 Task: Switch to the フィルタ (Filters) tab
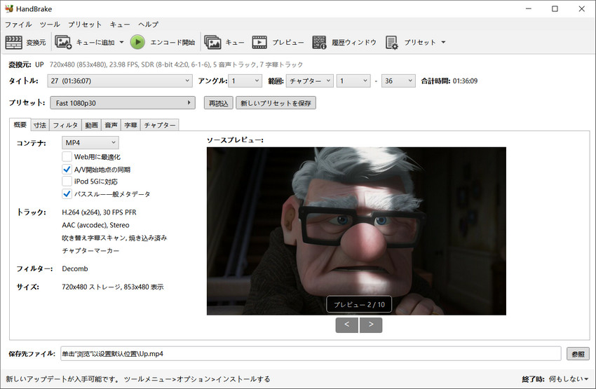(65, 125)
